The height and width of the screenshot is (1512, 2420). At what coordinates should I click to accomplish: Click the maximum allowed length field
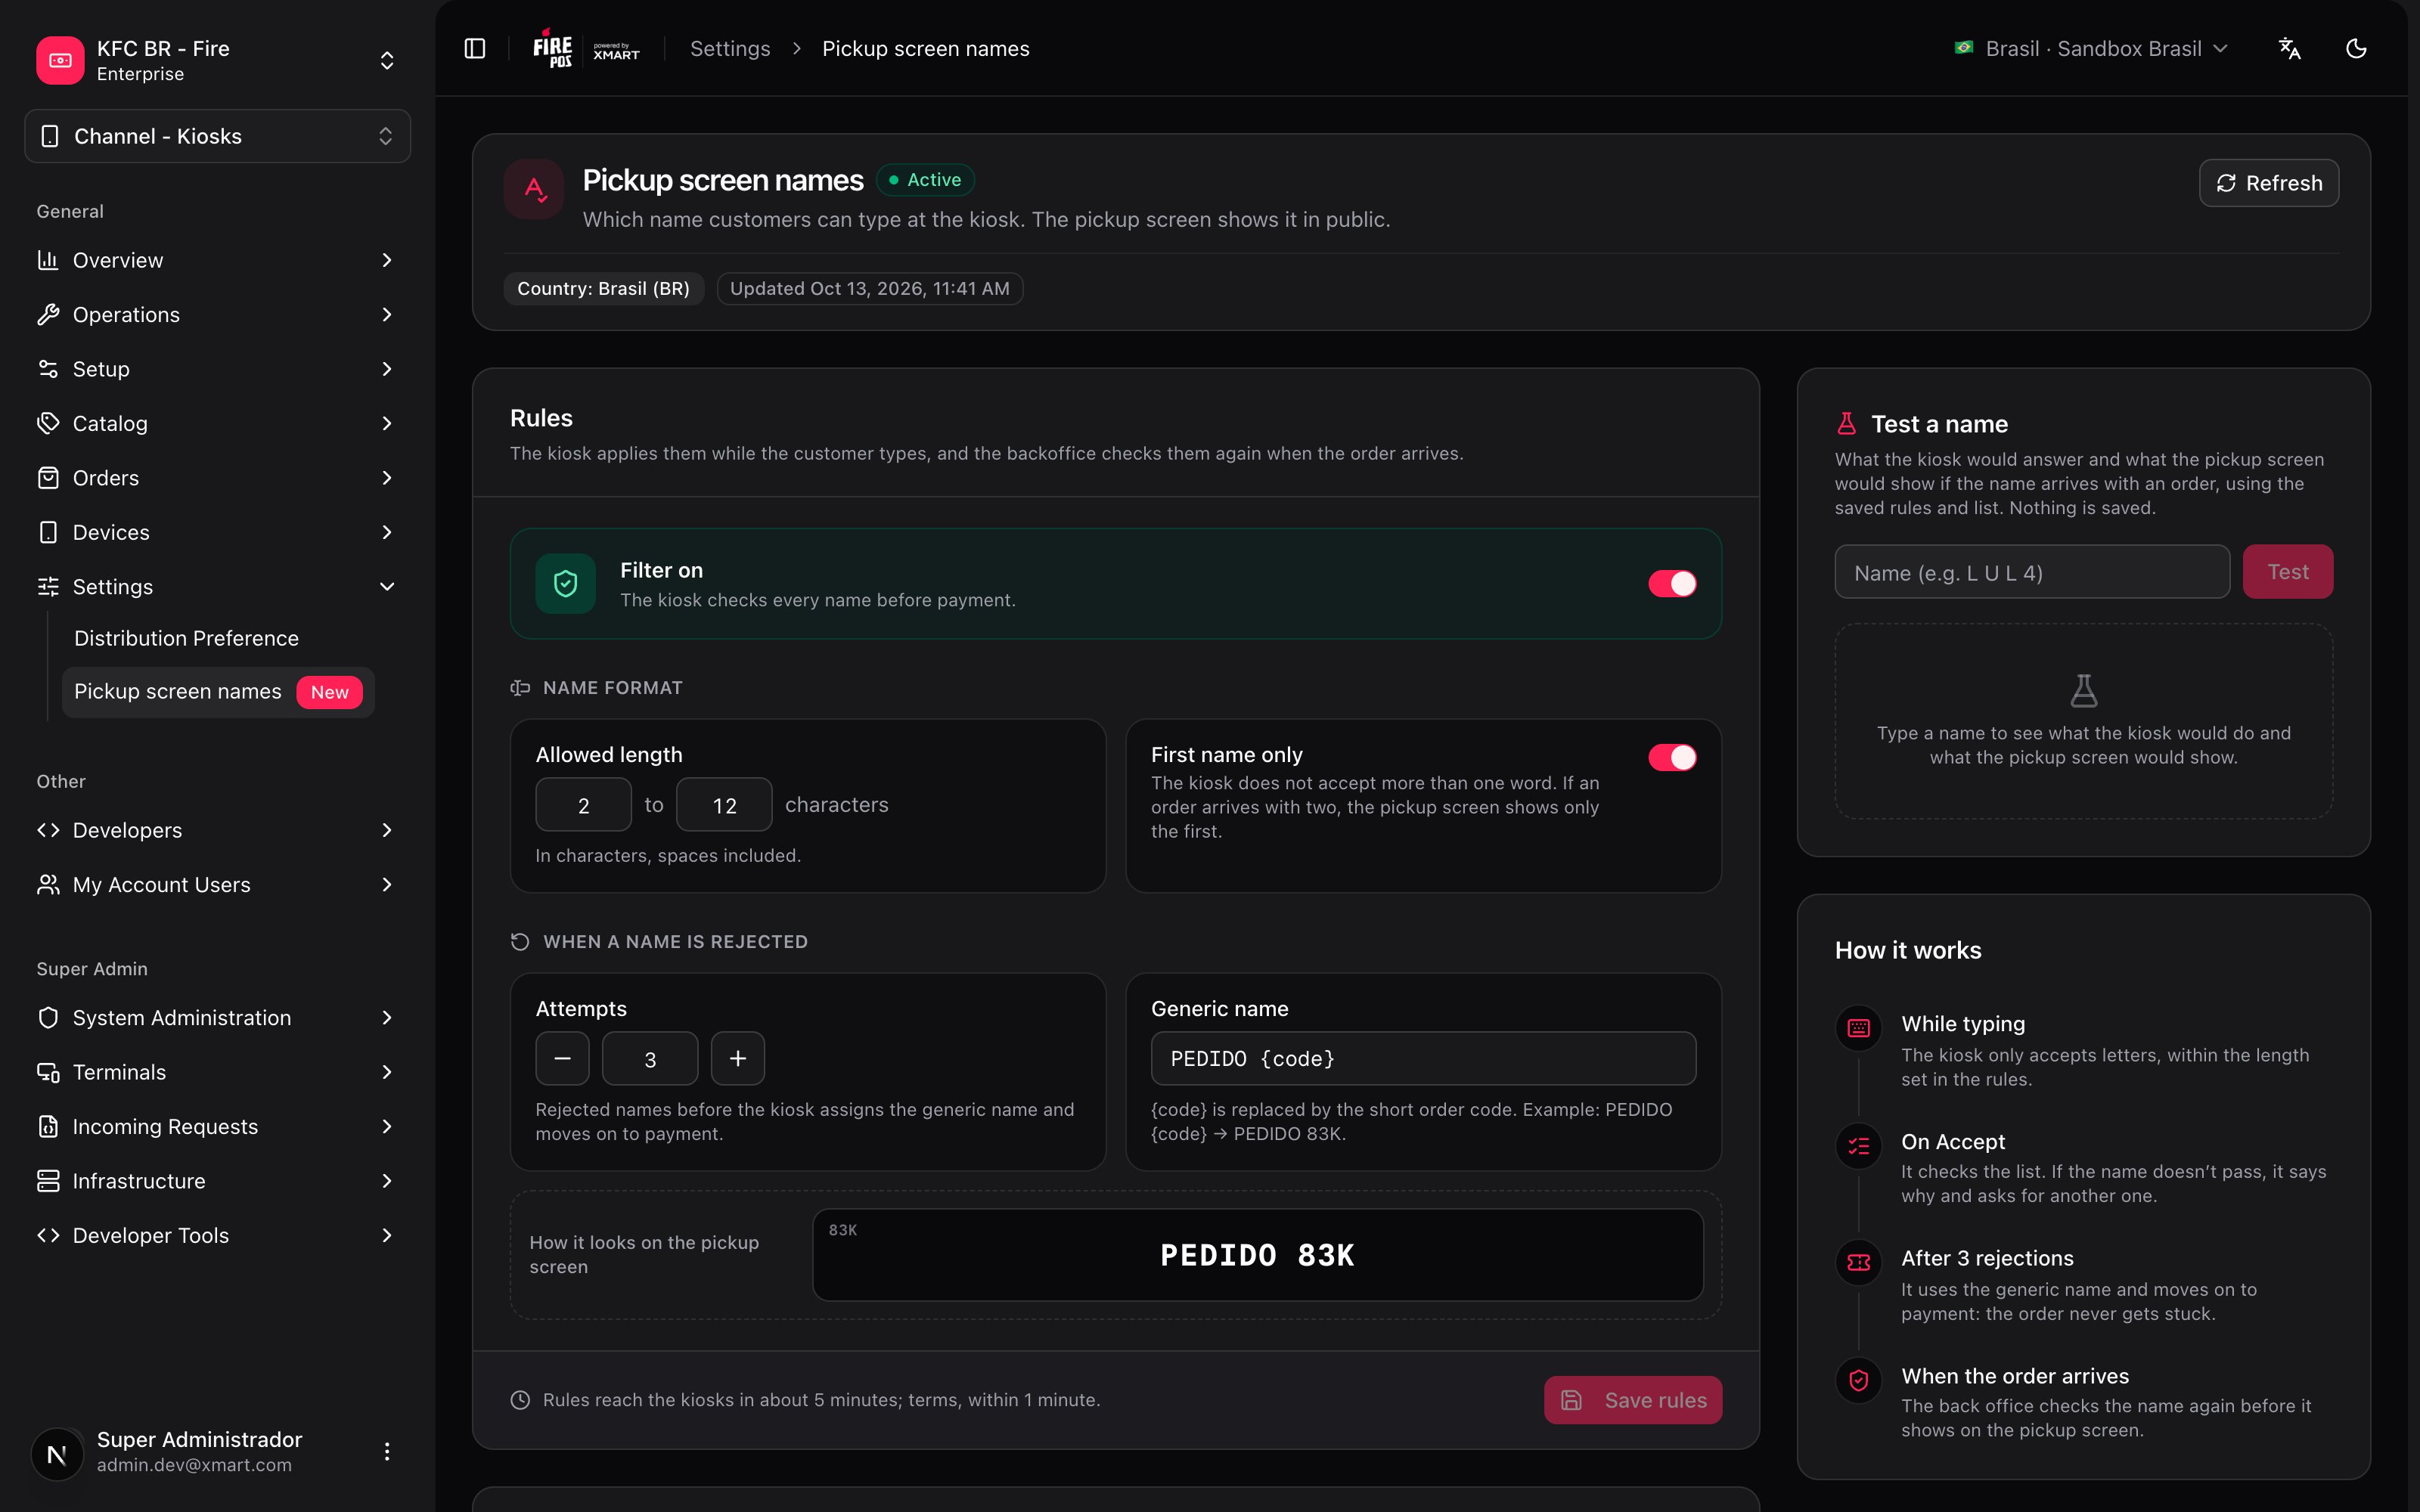click(x=724, y=804)
